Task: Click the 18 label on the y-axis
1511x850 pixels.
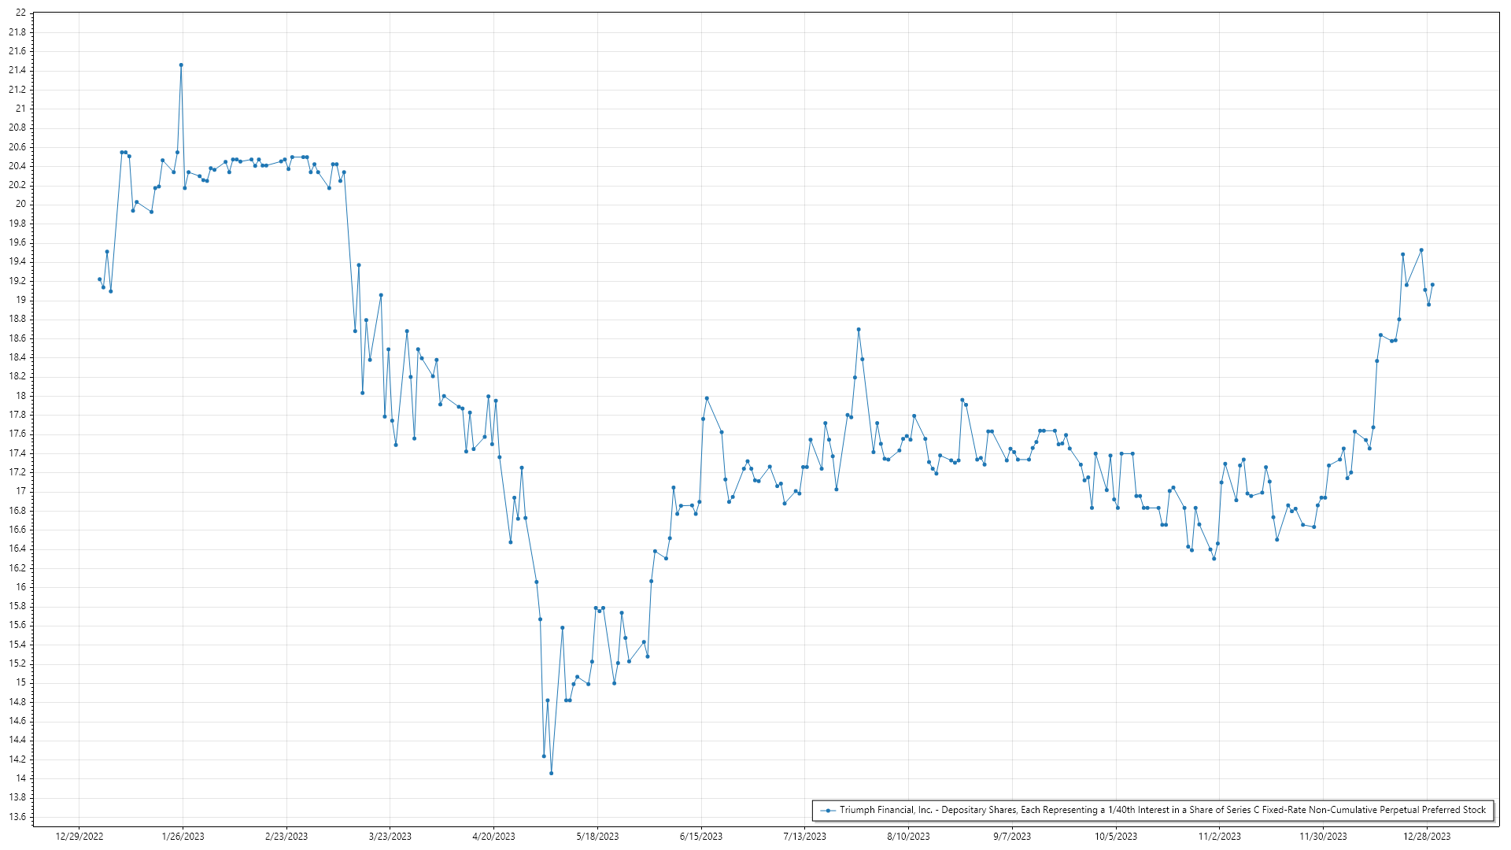Action: (20, 396)
